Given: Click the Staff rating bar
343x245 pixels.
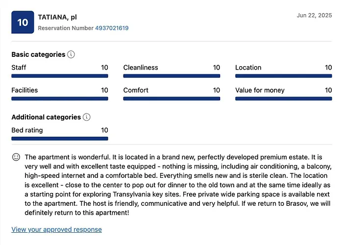Looking at the screenshot, I should pyautogui.click(x=60, y=75).
